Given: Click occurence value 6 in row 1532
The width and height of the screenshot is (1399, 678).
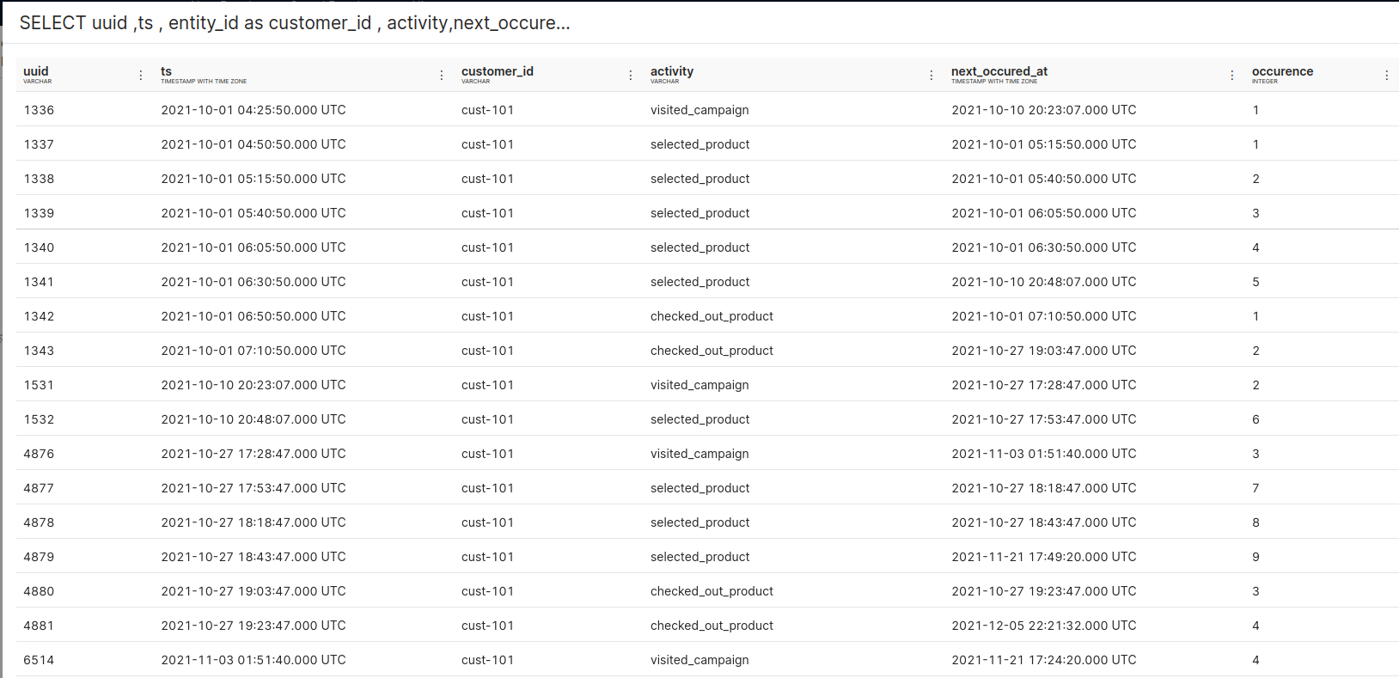Looking at the screenshot, I should [x=1255, y=419].
